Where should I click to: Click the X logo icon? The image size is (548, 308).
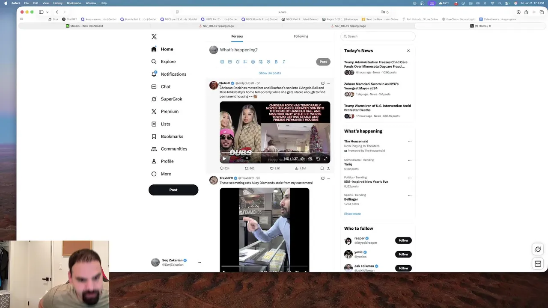pyautogui.click(x=154, y=37)
